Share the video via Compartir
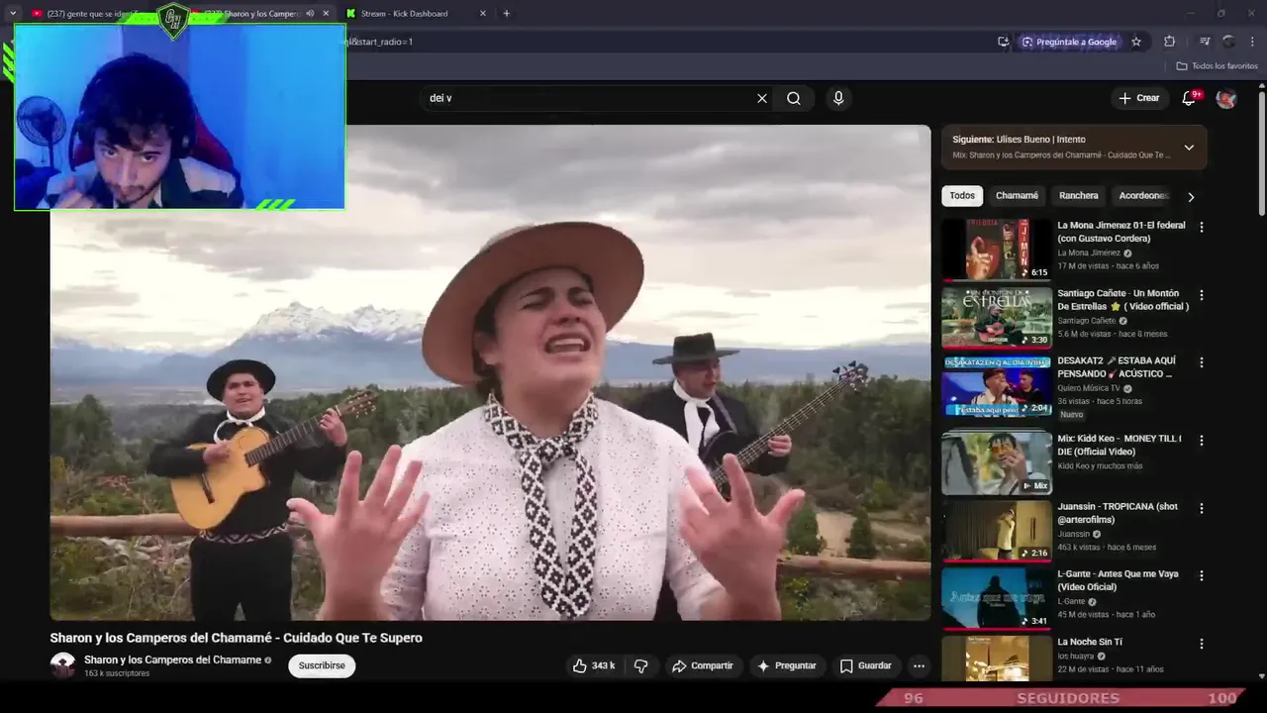Screen dimensions: 1267x713 click(x=702, y=665)
